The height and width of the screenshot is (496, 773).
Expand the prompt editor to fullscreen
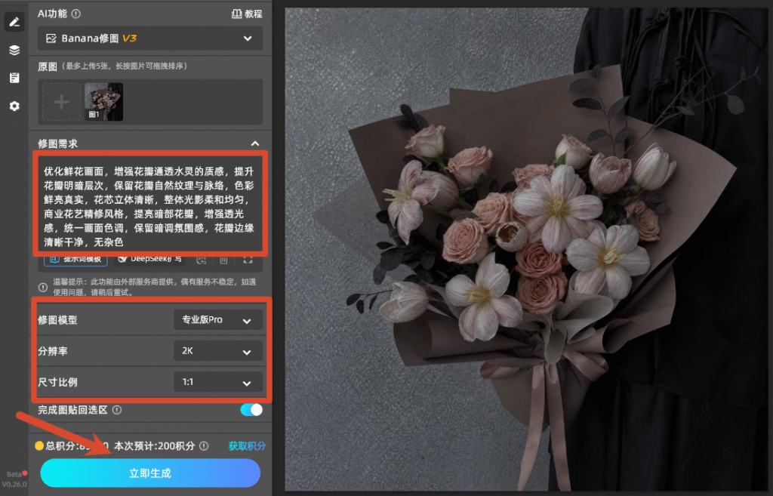tap(248, 260)
